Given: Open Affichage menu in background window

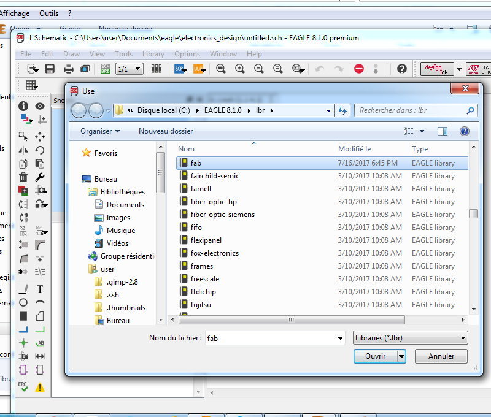Looking at the screenshot, I should click(15, 13).
